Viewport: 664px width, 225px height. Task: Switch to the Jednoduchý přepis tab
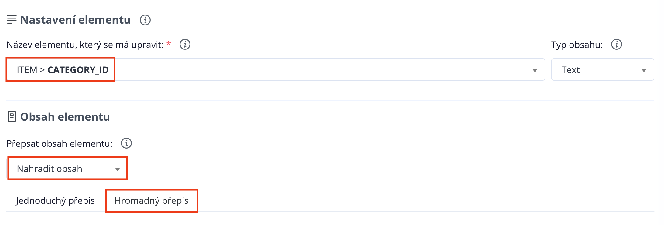(55, 200)
